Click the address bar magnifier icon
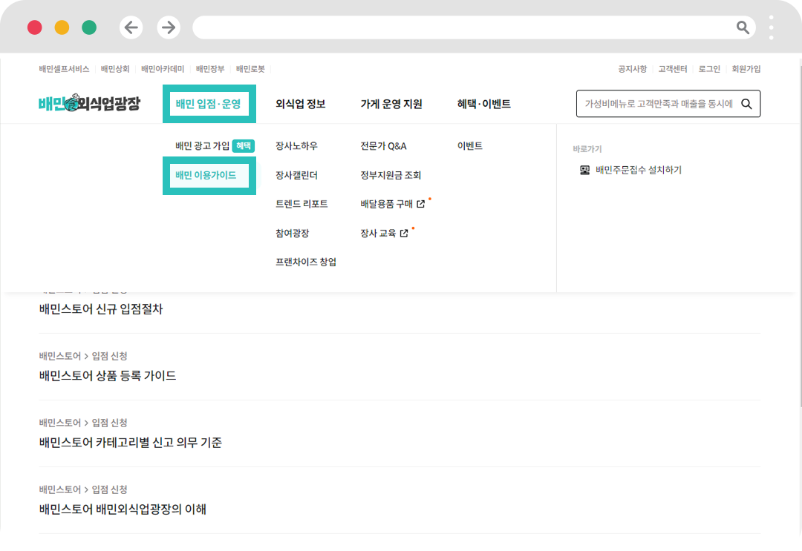 [x=743, y=27]
